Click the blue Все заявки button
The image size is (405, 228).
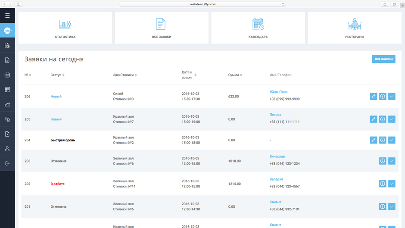(383, 59)
